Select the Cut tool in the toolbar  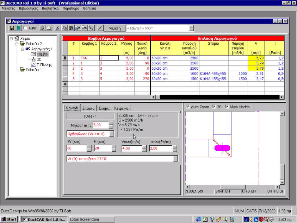pyautogui.click(x=57, y=28)
